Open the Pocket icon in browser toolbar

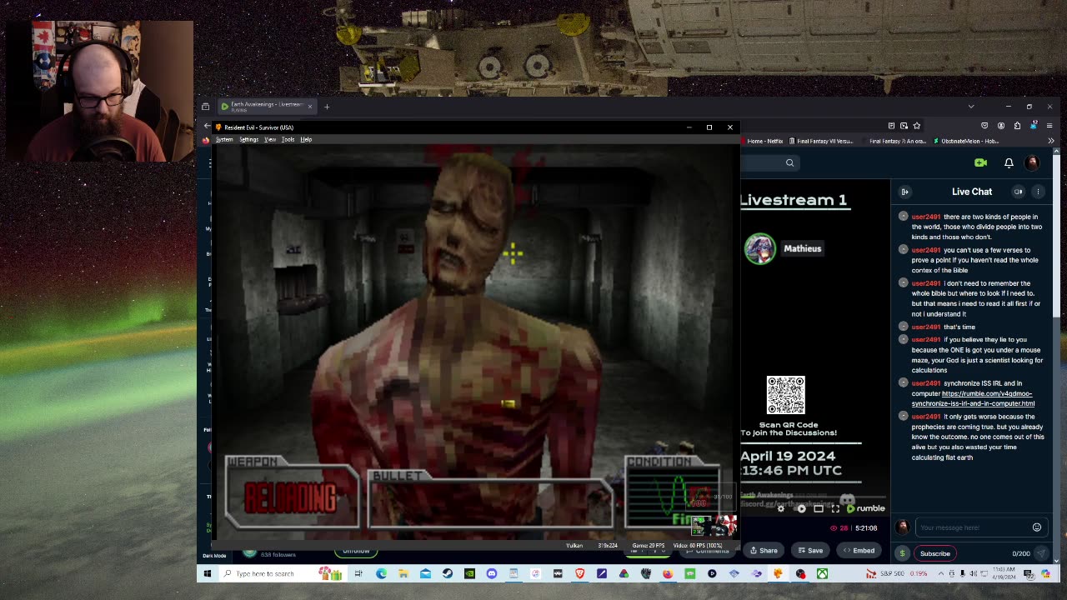984,126
